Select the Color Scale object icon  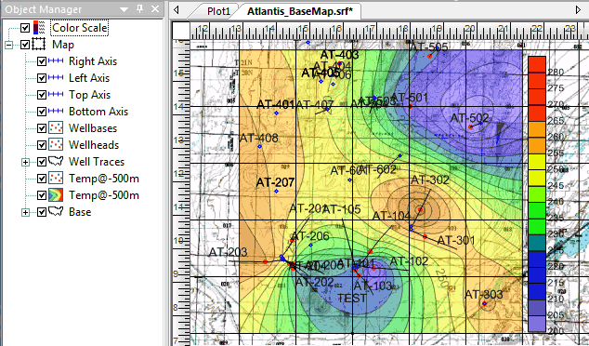[x=39, y=28]
